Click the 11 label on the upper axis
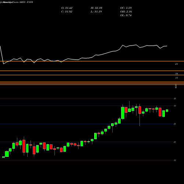Viewport: 184px width, 184px height. click(176, 78)
